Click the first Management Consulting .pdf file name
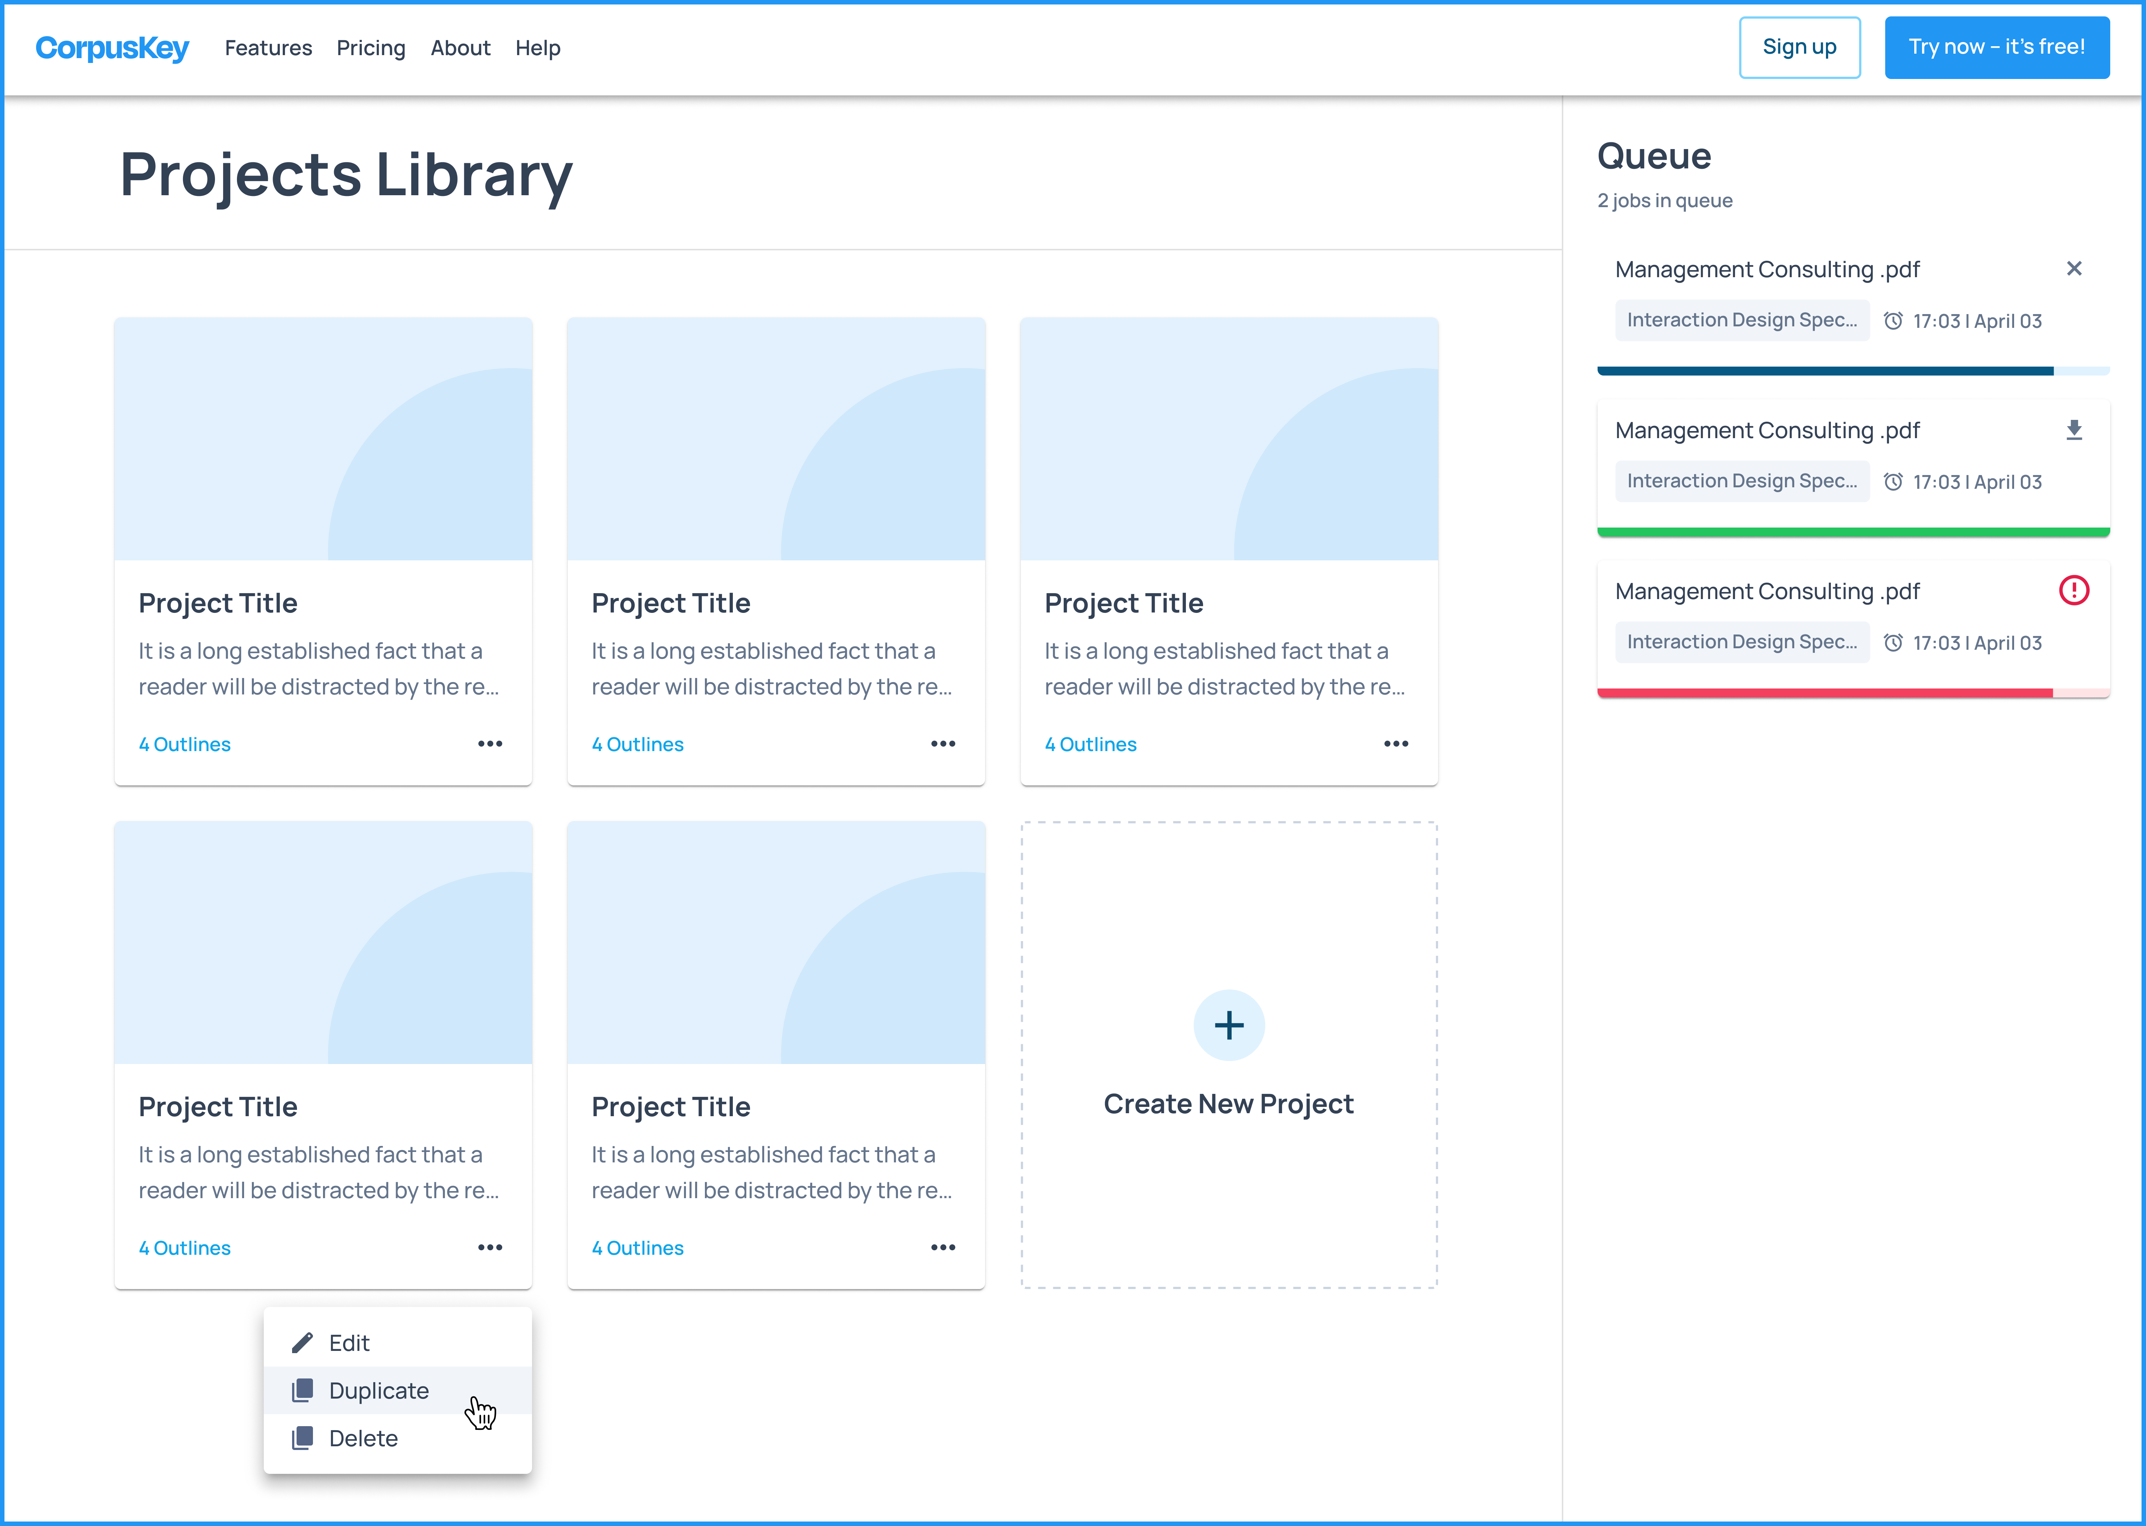The width and height of the screenshot is (2146, 1526). 1767,270
